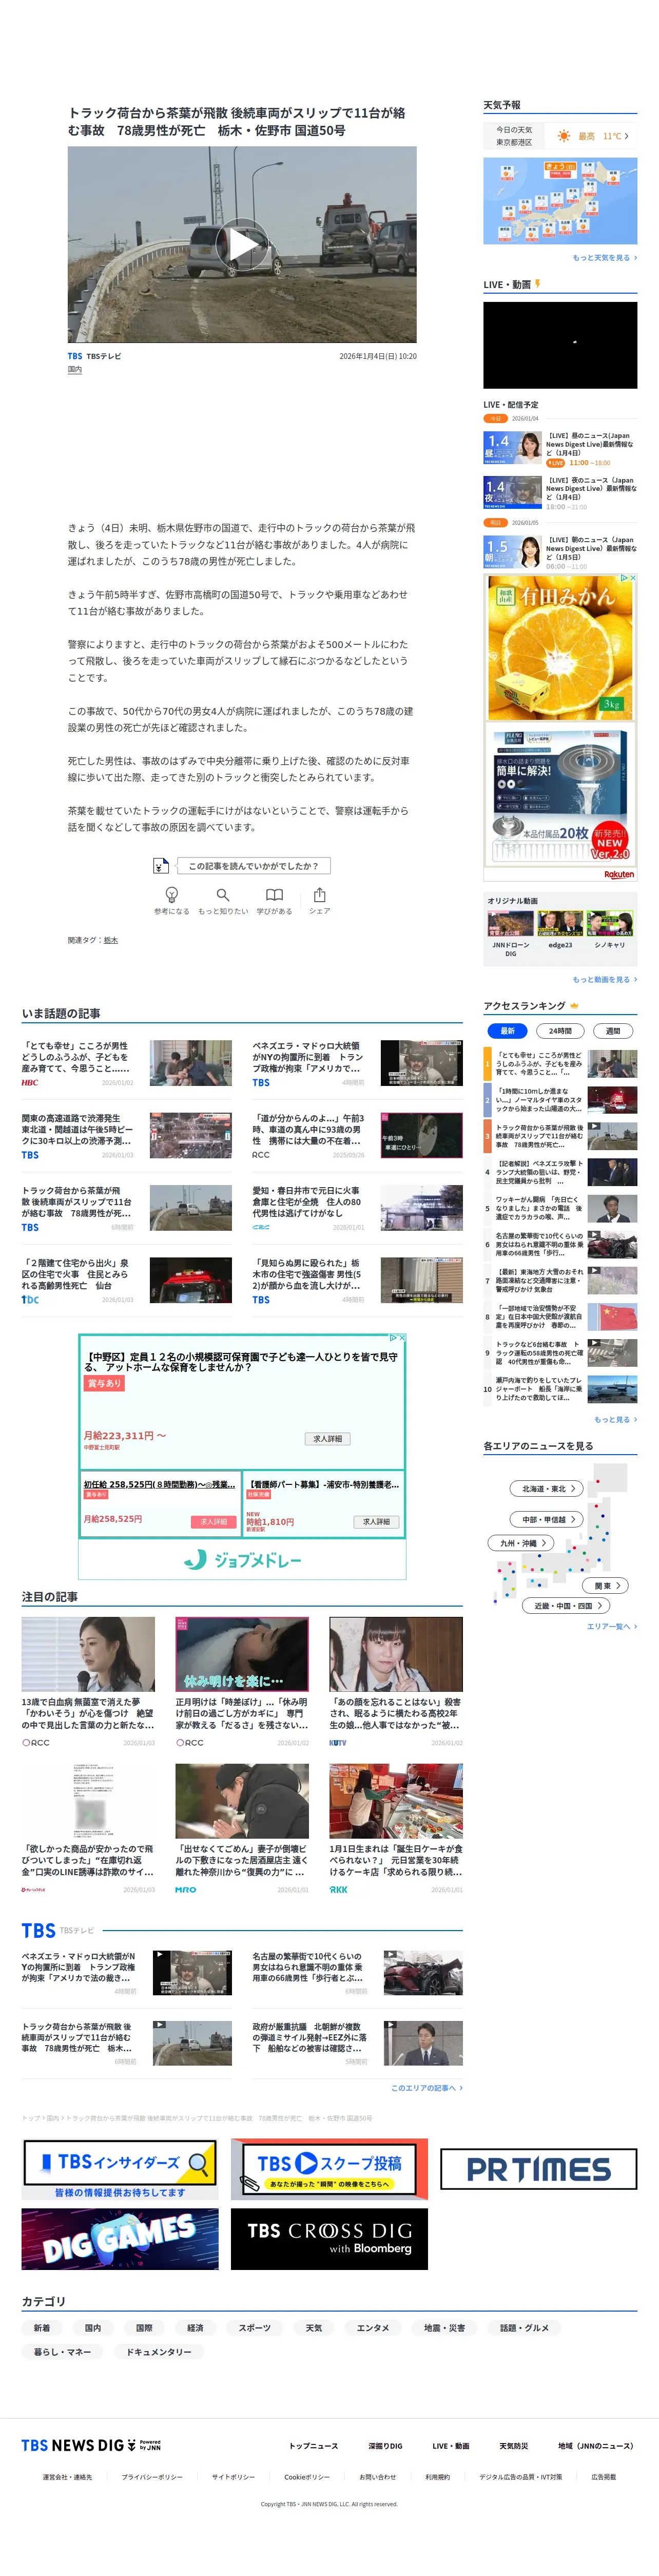This screenshot has width=659, height=2576.
Task: Click the TBS NEWS DIG footer logo
Action: click(90, 2445)
